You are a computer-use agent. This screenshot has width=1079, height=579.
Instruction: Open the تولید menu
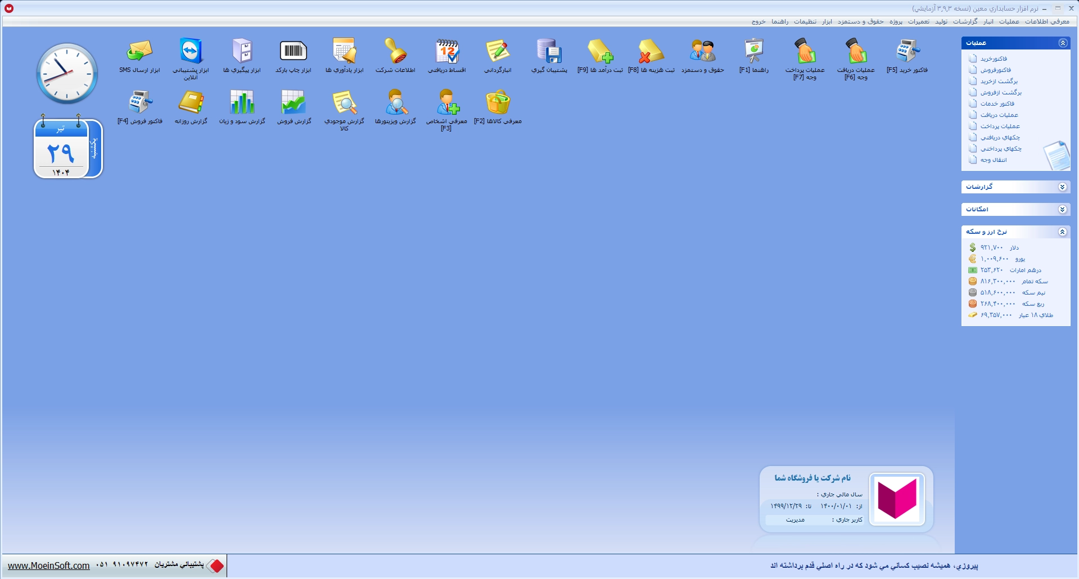(941, 21)
